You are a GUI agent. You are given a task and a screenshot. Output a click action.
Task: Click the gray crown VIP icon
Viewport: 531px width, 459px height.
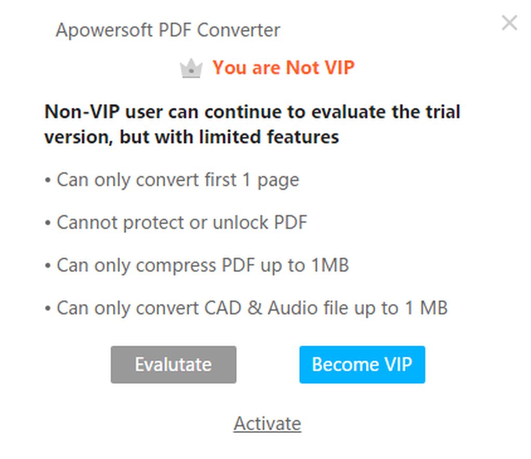[192, 68]
